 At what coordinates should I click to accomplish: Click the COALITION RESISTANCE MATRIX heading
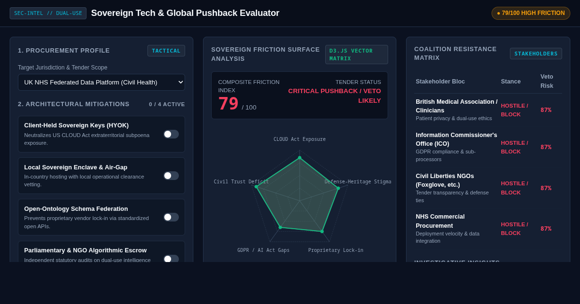(x=455, y=54)
